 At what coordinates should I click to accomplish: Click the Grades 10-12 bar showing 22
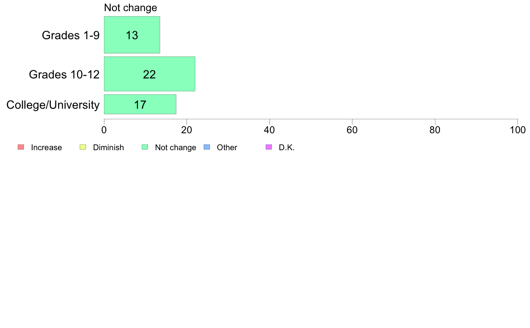tap(149, 74)
